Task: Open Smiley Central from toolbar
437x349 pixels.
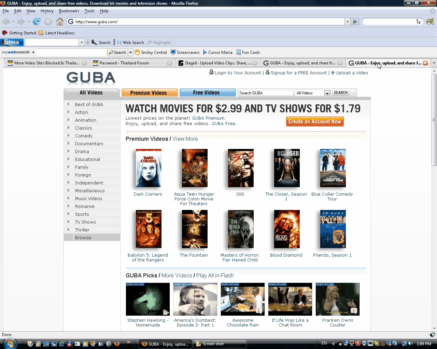Action: pyautogui.click(x=151, y=52)
